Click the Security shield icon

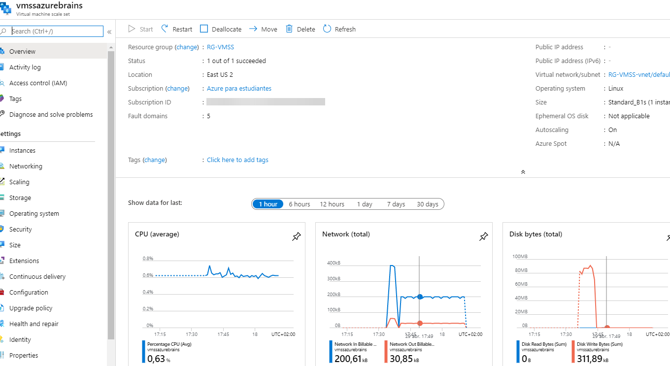pyautogui.click(x=2, y=229)
